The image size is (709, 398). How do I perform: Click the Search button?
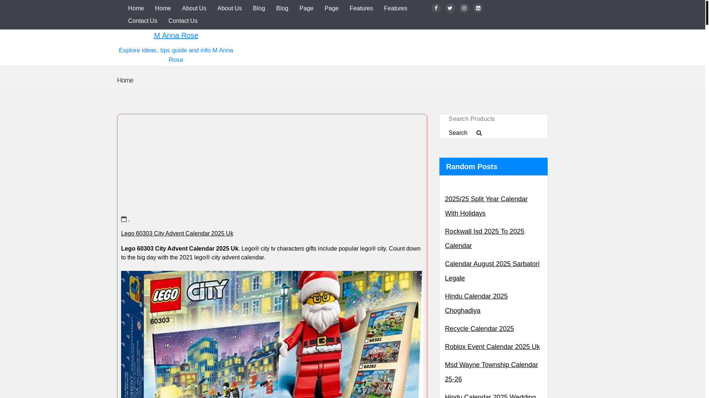pyautogui.click(x=458, y=133)
